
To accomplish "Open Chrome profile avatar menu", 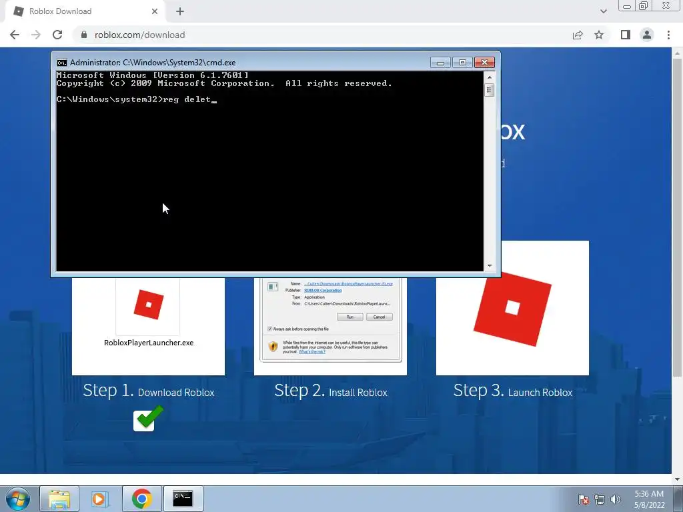I will [647, 35].
